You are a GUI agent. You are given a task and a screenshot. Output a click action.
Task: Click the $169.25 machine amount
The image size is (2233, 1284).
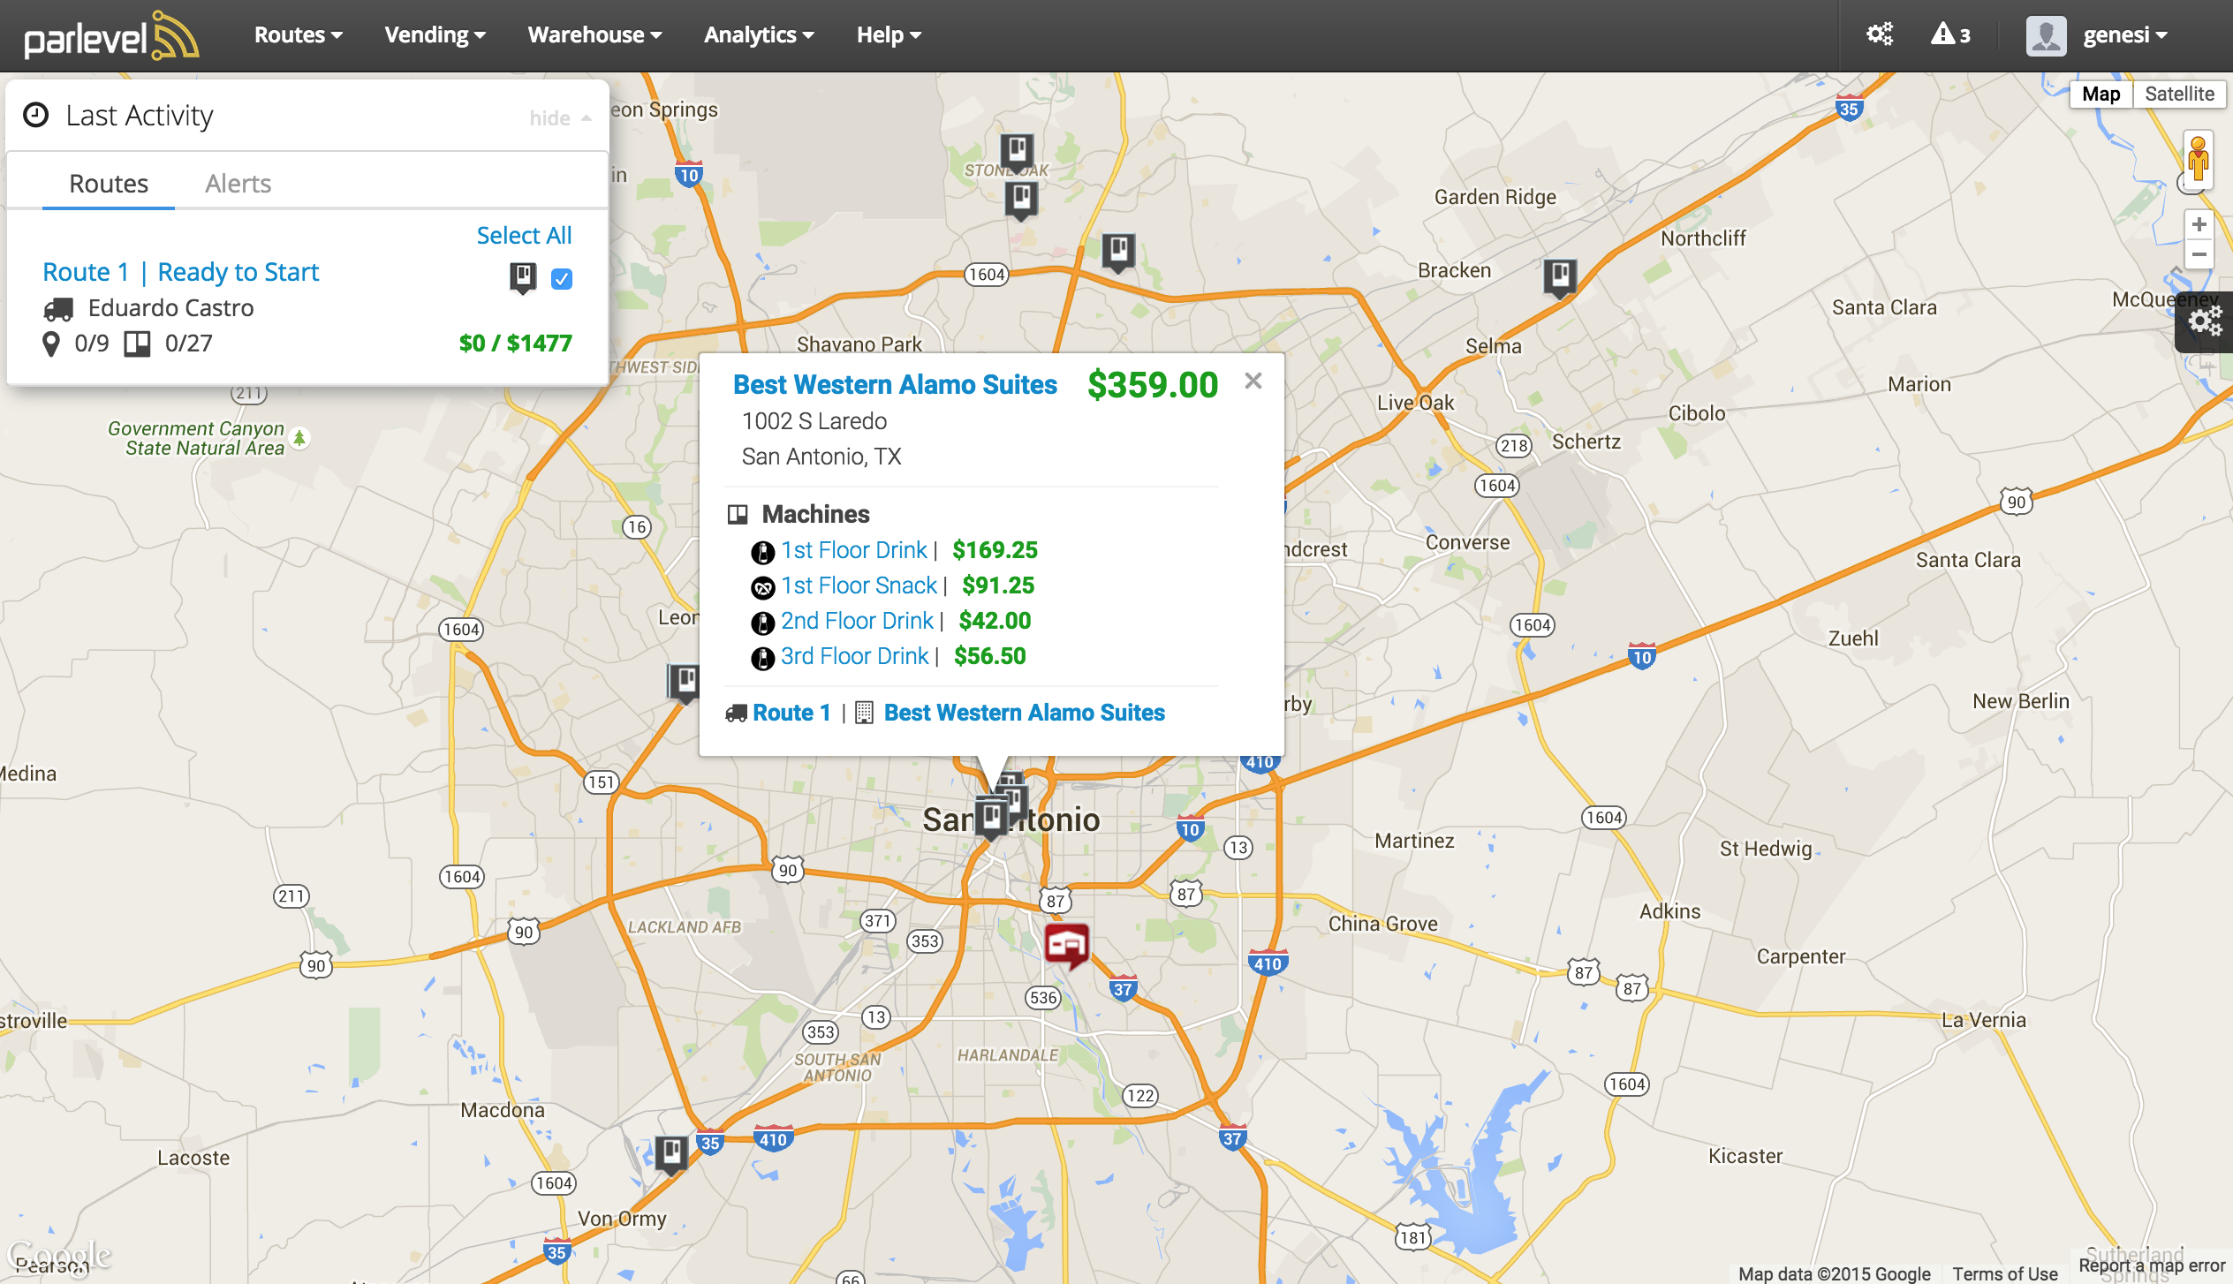click(995, 550)
